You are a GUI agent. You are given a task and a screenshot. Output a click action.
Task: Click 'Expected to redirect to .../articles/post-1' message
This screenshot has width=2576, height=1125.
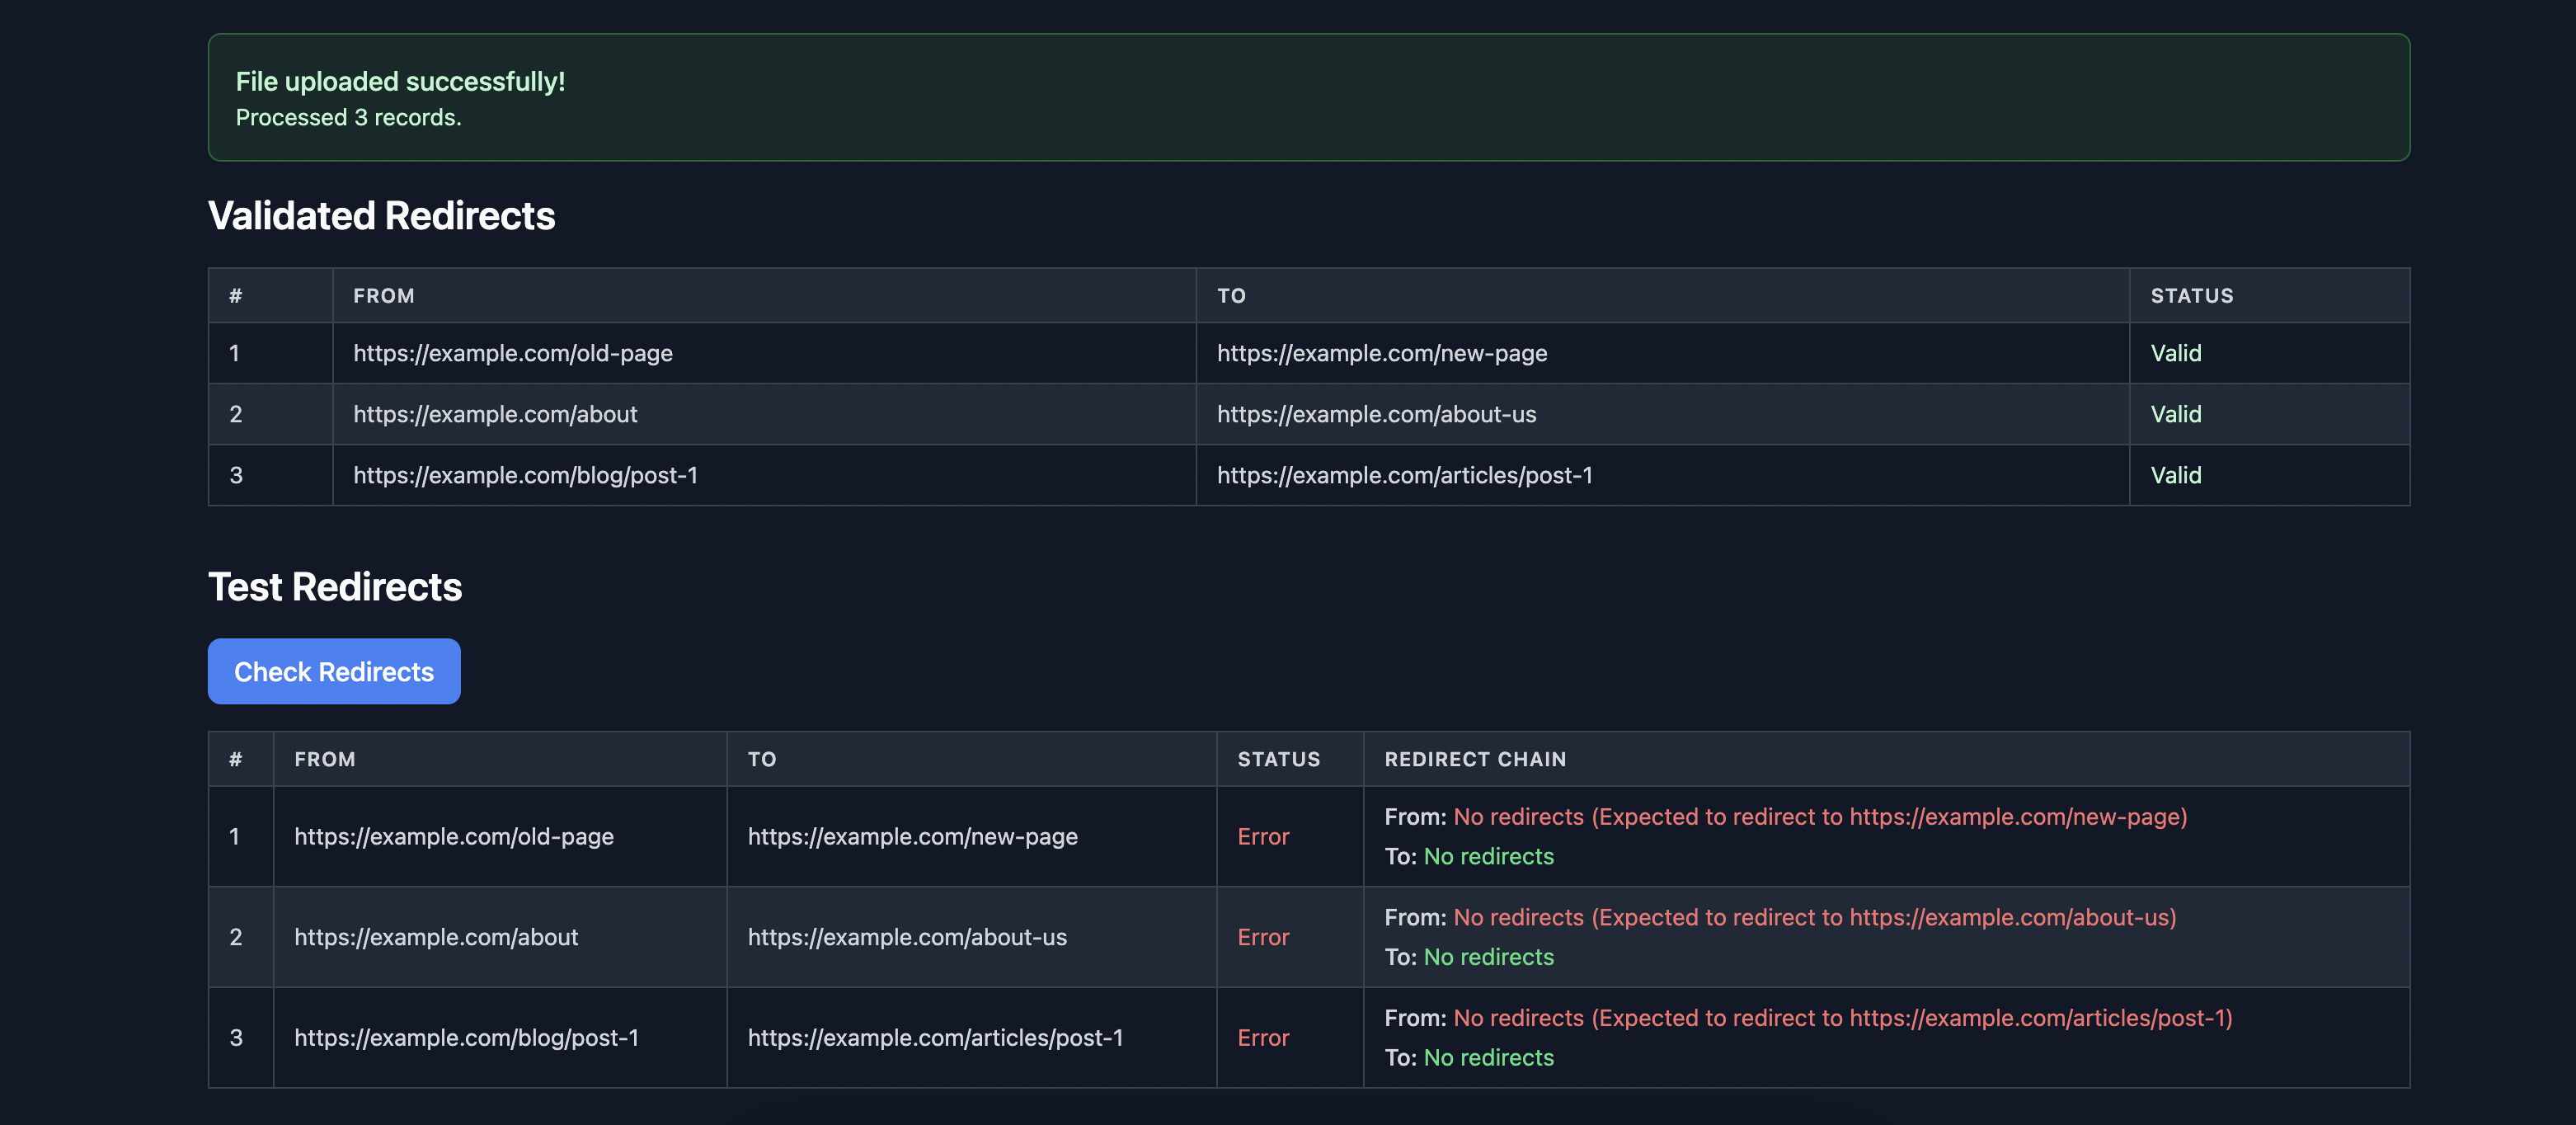[x=1843, y=1017]
